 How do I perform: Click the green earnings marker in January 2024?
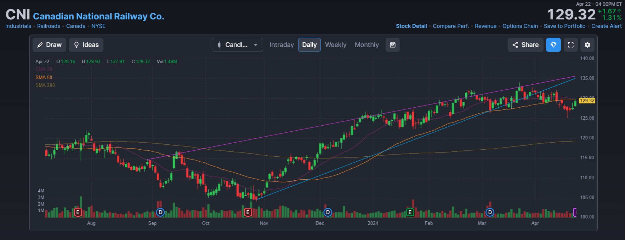pyautogui.click(x=410, y=212)
